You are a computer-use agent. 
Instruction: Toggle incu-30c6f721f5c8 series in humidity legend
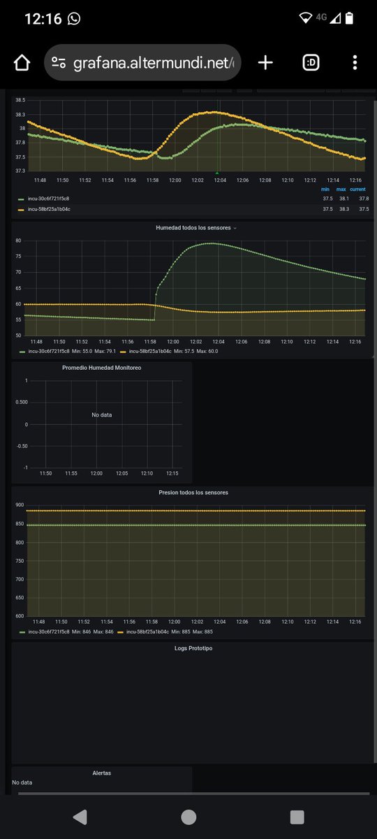[49, 351]
